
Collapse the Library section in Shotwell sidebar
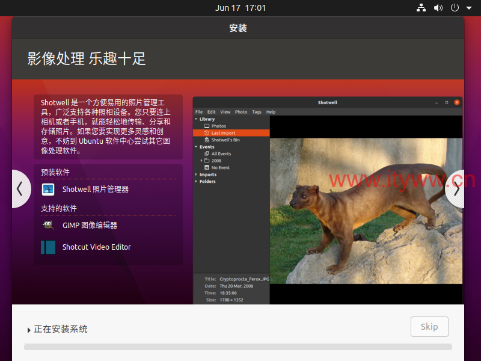click(x=197, y=119)
